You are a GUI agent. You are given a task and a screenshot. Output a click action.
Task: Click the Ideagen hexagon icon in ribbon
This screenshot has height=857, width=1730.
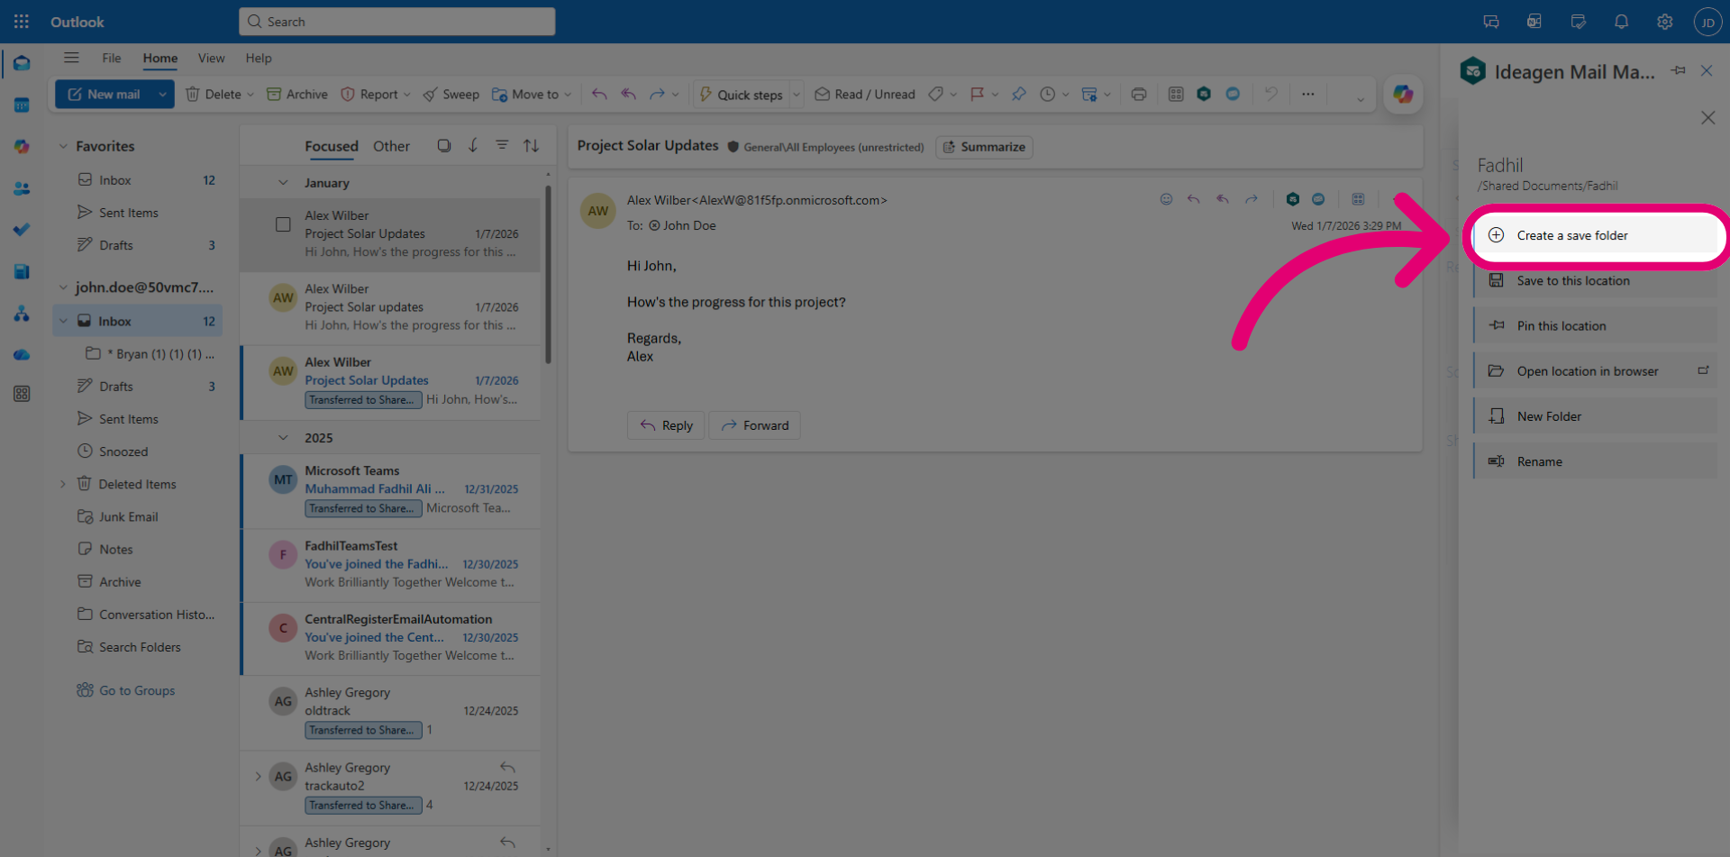(1204, 94)
